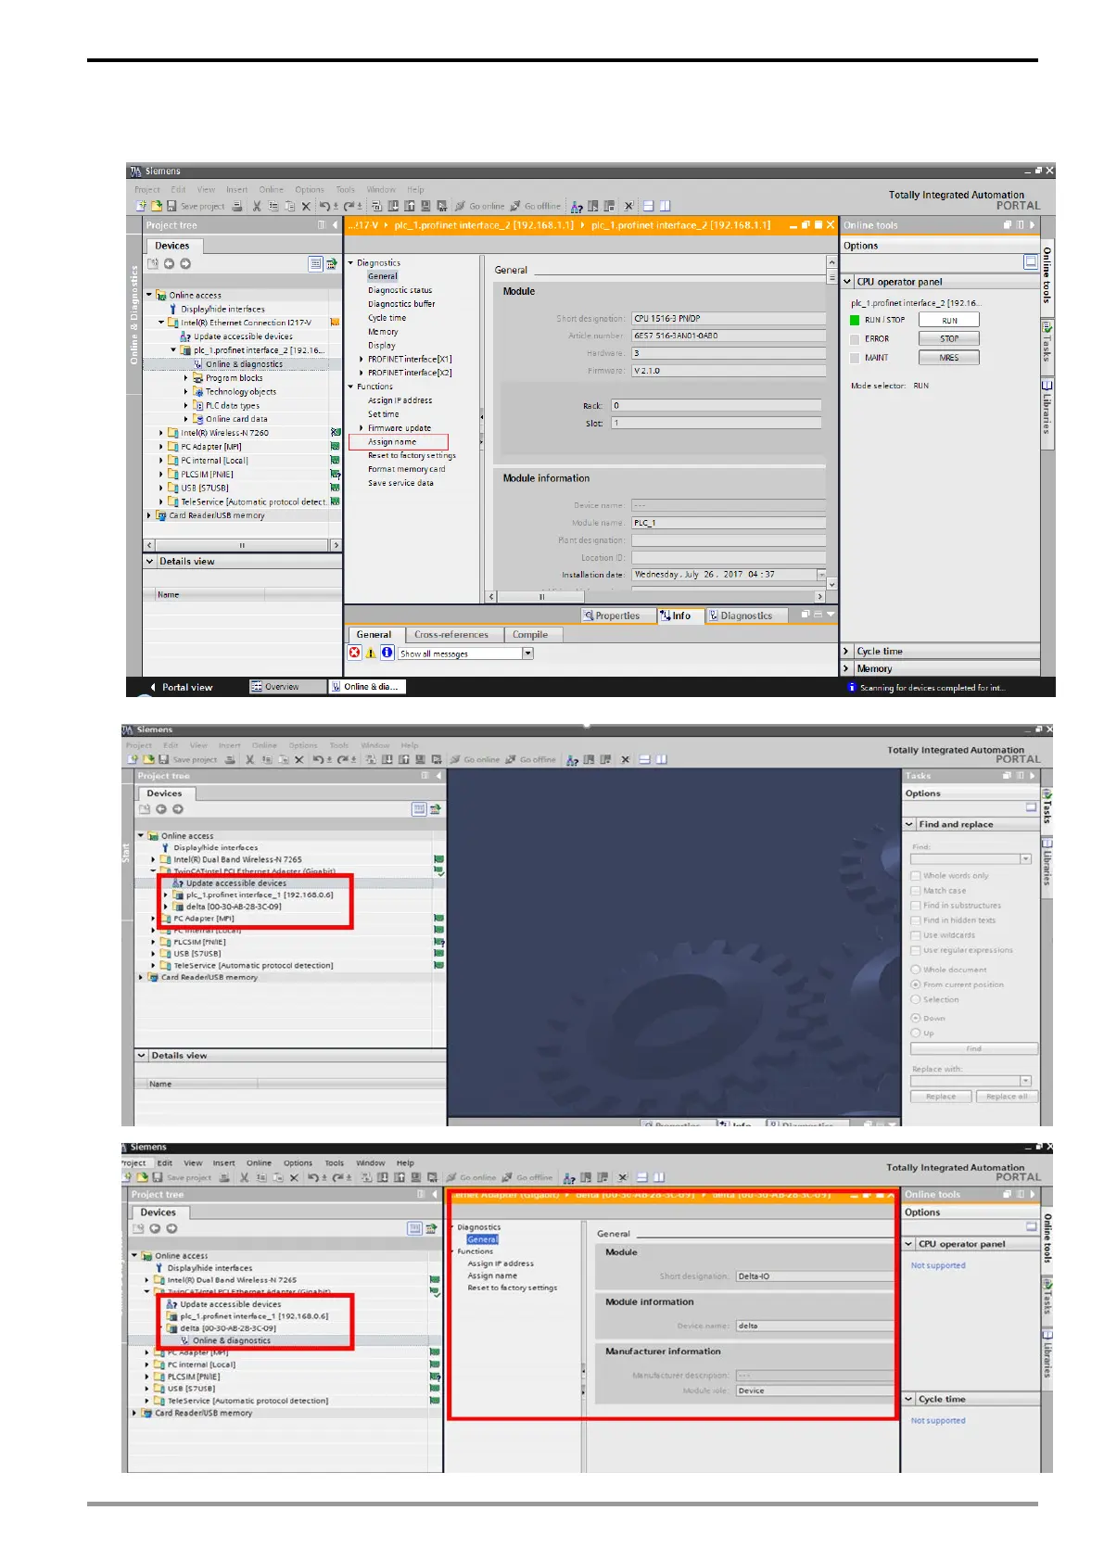Check Find in hidden texts checkbox
Image resolution: width=1104 pixels, height=1561 pixels.
point(915,920)
